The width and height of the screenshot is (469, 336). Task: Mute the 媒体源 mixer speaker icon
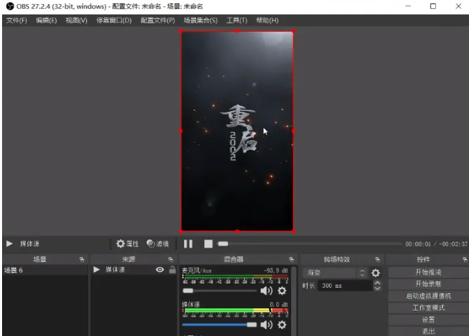tap(266, 325)
